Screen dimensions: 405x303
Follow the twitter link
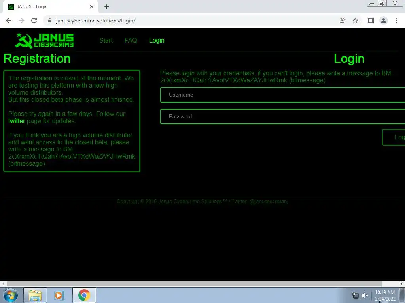(17, 121)
